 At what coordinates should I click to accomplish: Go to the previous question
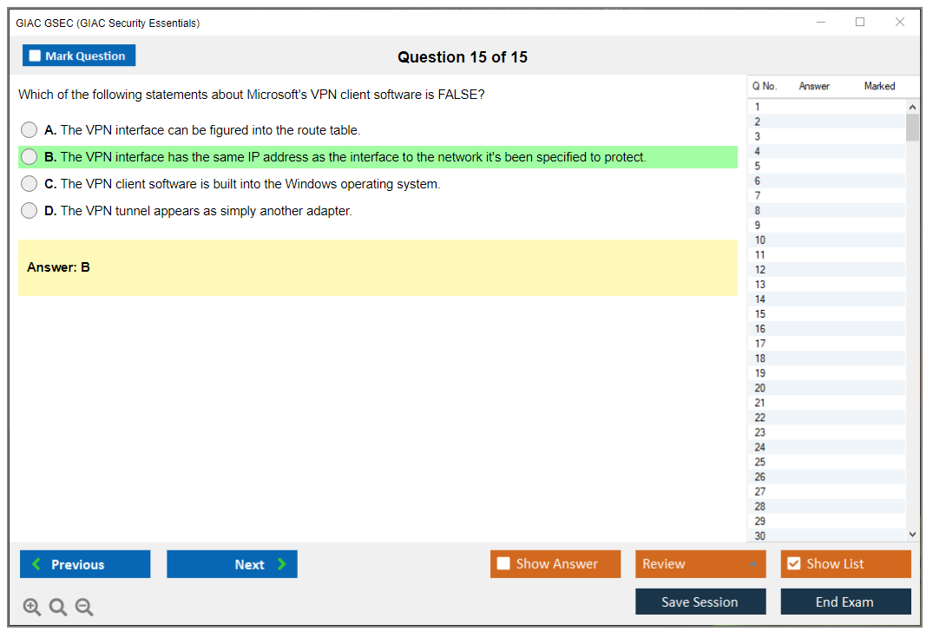[x=85, y=564]
